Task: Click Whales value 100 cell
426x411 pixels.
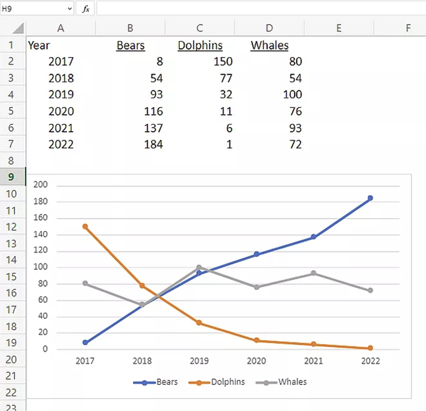Action: (x=269, y=94)
